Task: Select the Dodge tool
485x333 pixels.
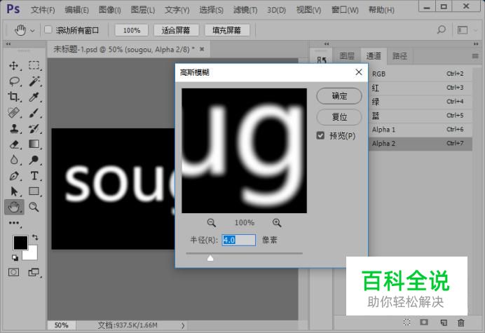Action: (x=34, y=160)
